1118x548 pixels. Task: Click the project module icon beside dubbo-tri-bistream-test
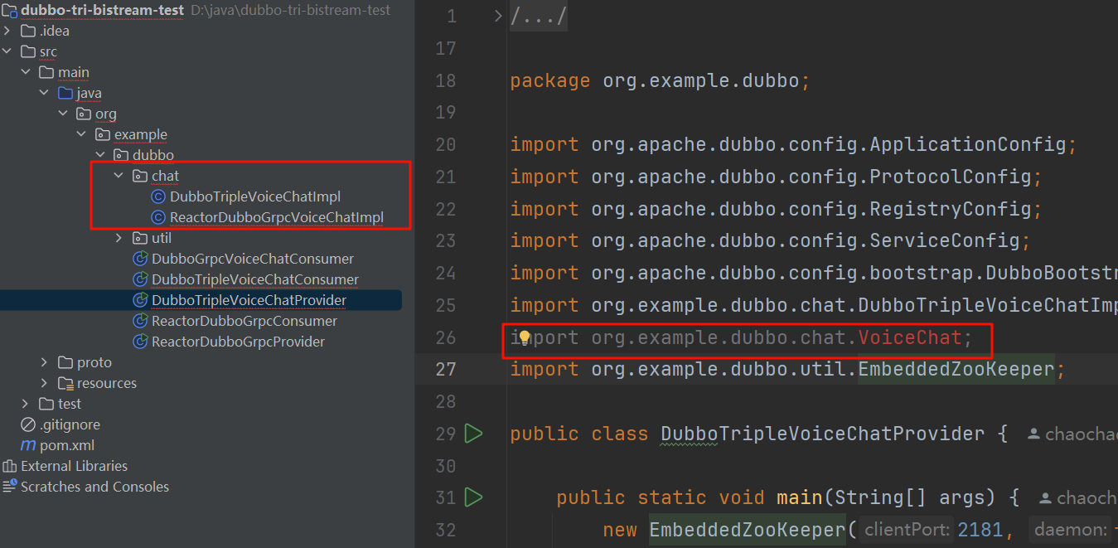coord(9,11)
